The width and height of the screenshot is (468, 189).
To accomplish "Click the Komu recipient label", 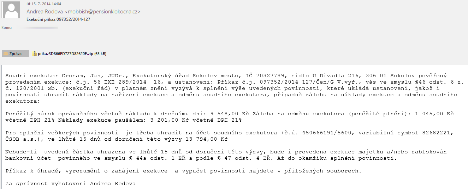I will tap(6, 28).
